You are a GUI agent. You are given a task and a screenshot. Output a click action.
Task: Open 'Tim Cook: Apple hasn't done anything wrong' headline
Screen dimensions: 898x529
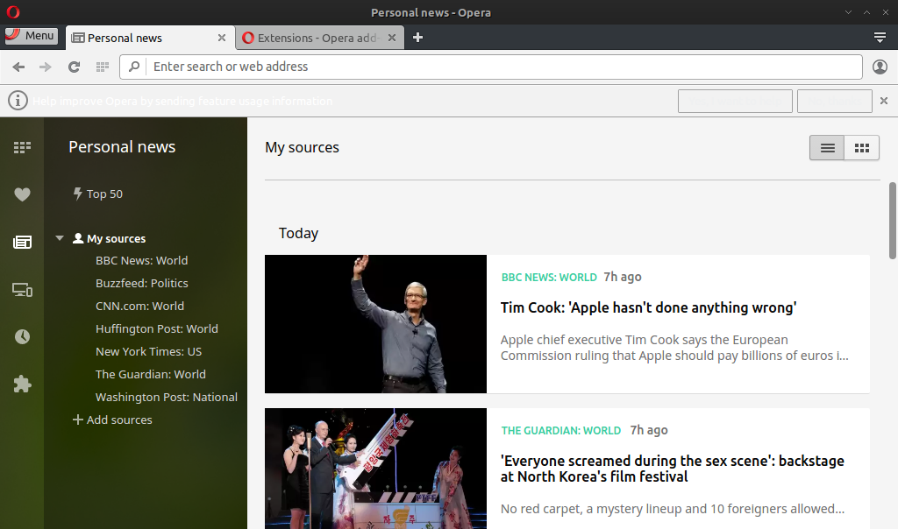[x=648, y=307]
